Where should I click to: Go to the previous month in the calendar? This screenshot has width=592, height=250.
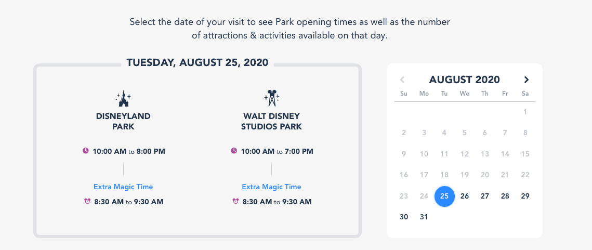click(402, 80)
